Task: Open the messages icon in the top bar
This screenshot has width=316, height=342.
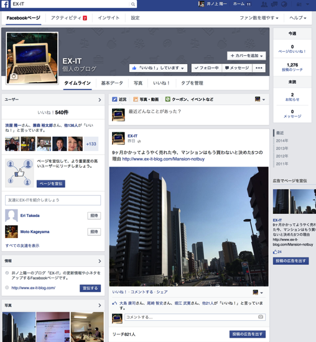Action: [x=274, y=4]
